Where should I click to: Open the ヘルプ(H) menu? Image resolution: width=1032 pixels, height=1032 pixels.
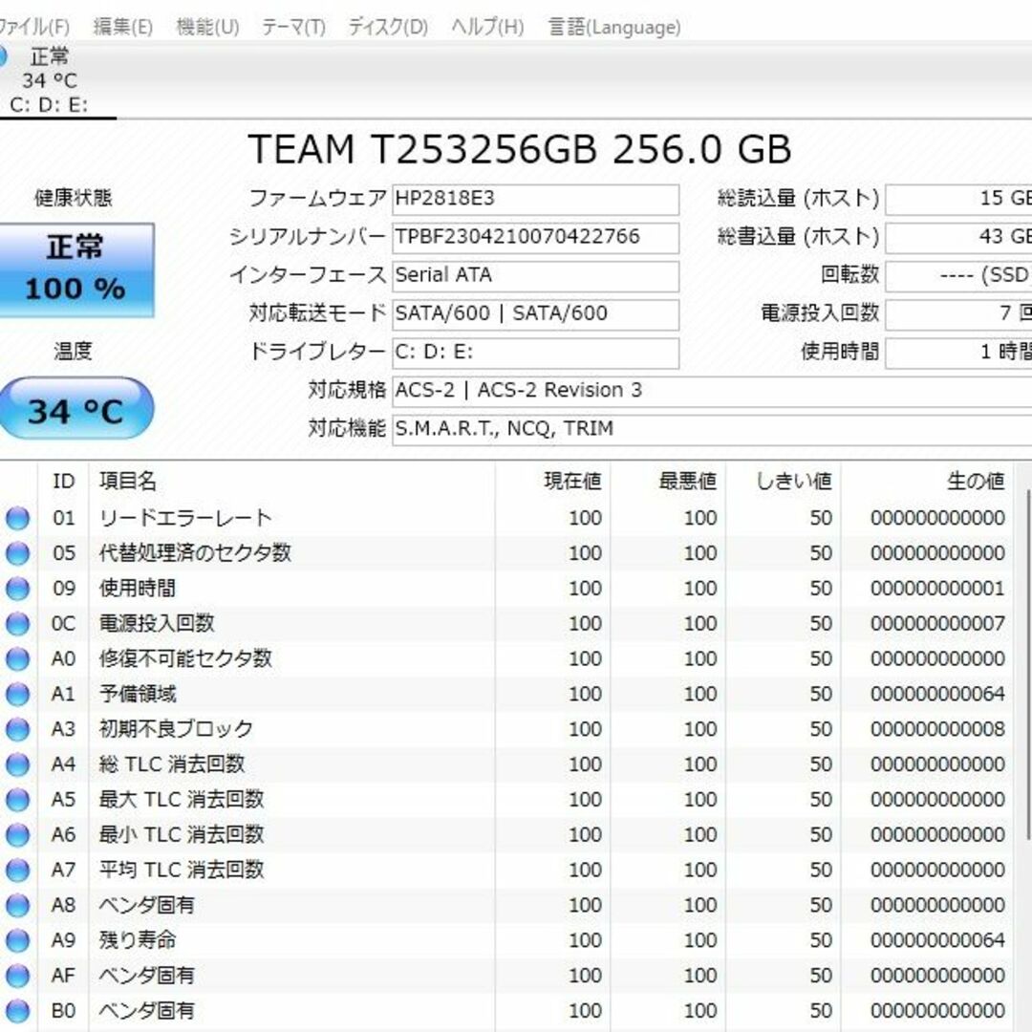pyautogui.click(x=487, y=27)
